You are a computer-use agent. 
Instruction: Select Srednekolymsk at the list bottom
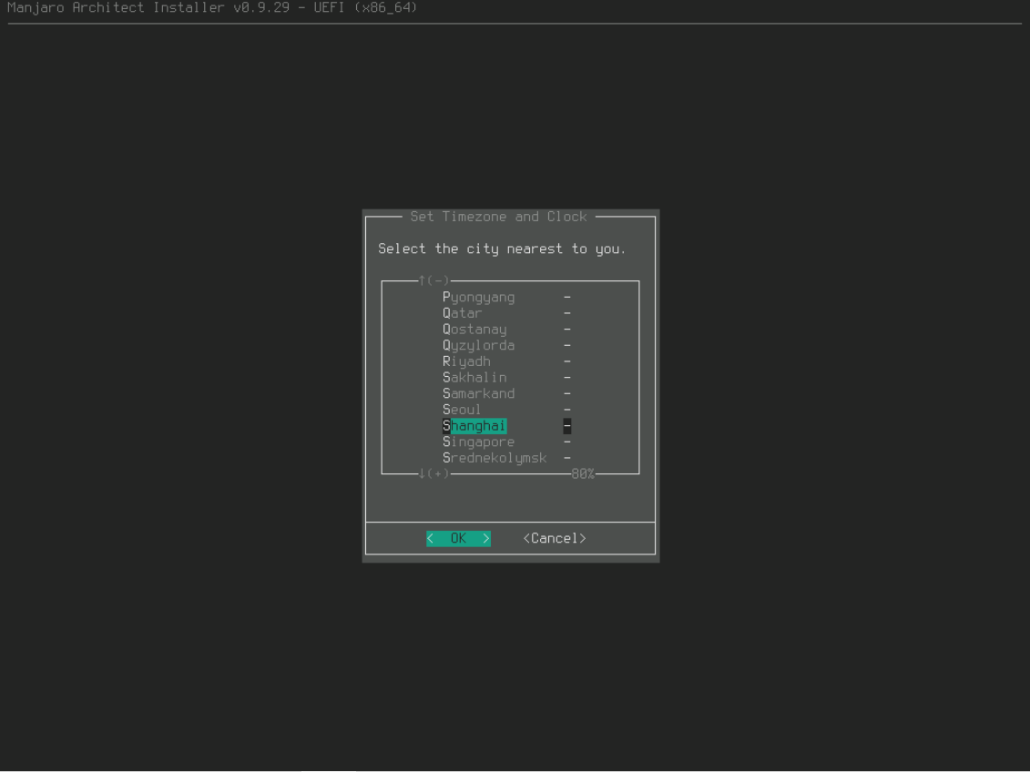tap(495, 458)
